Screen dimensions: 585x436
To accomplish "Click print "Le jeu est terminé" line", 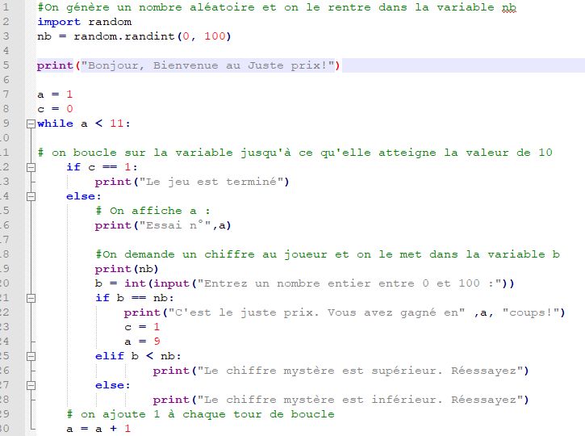I will [192, 182].
